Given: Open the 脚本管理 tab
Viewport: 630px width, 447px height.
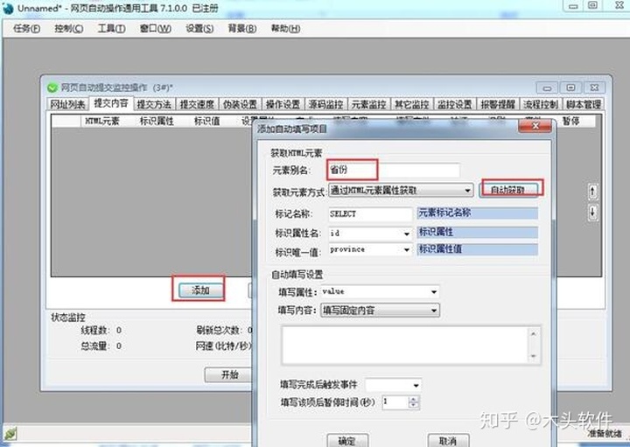Looking at the screenshot, I should pos(584,104).
